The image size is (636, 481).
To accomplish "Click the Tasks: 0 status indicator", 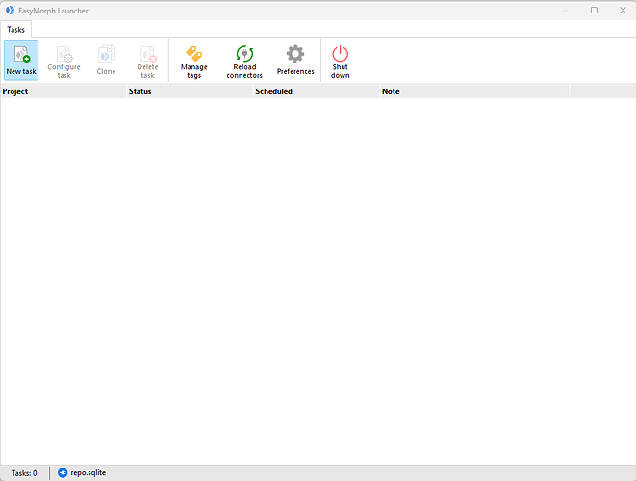I will pyautogui.click(x=24, y=473).
